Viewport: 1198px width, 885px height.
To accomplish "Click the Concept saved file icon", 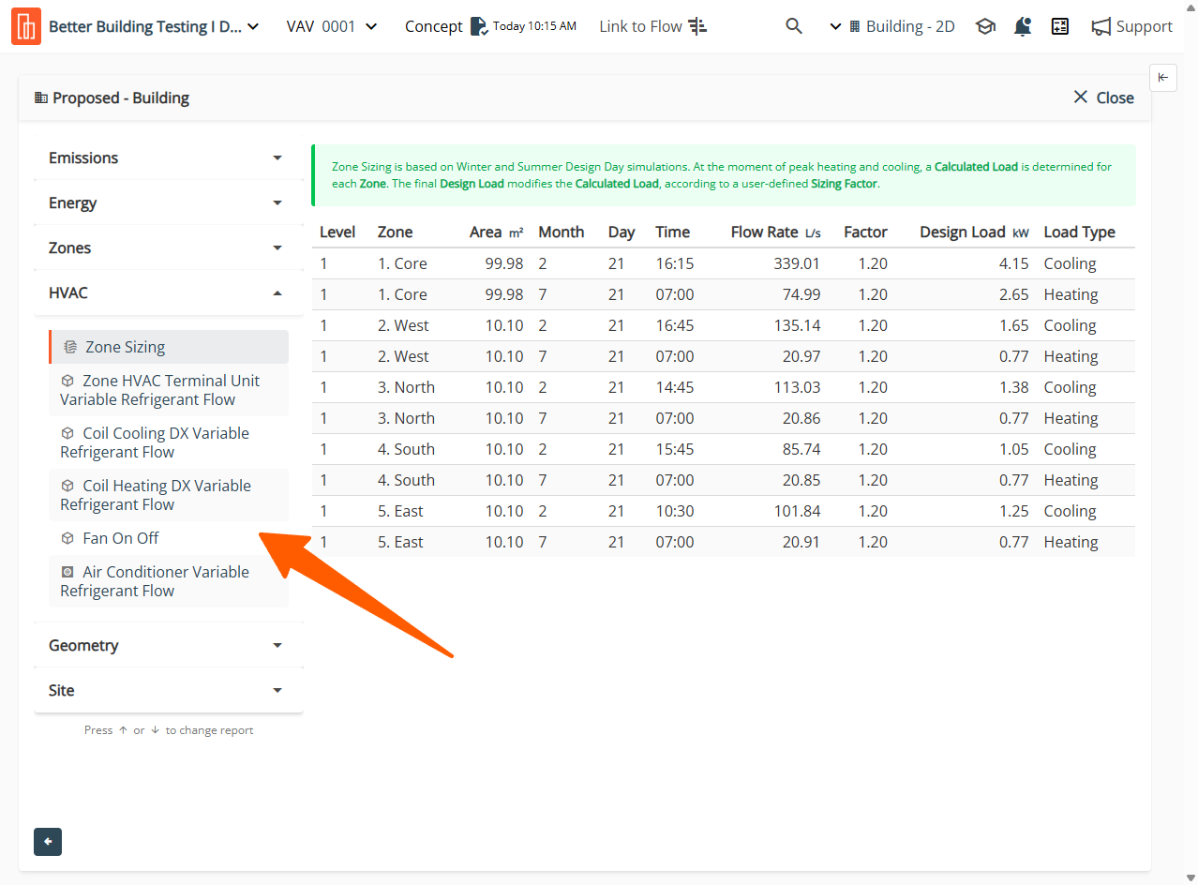I will pos(478,26).
